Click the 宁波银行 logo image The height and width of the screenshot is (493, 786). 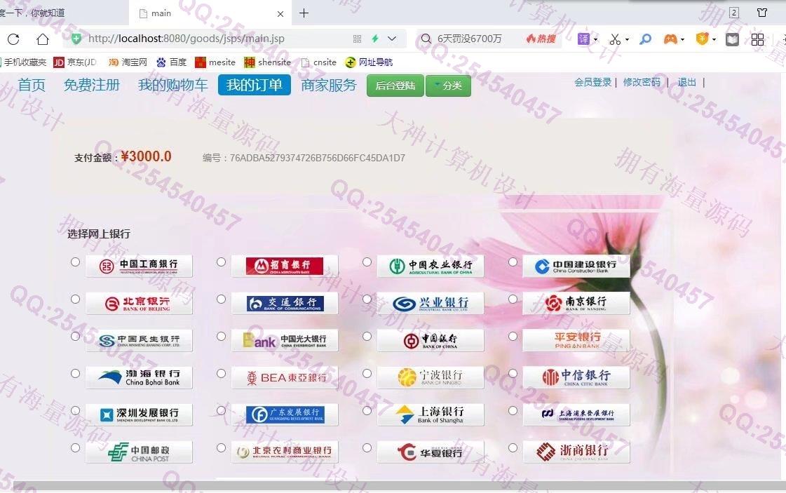click(x=431, y=378)
